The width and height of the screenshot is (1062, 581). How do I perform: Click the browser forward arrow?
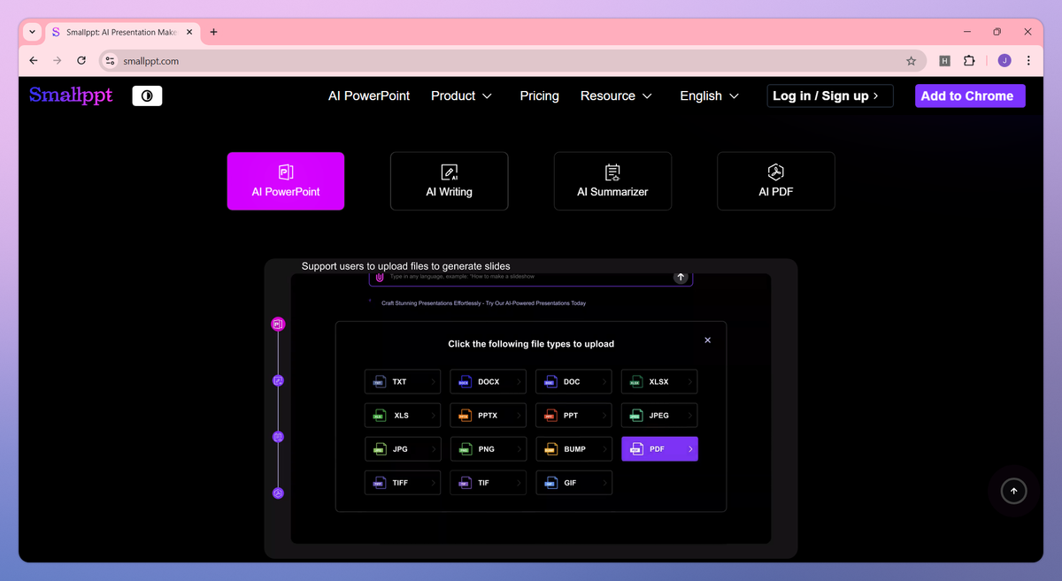click(58, 61)
